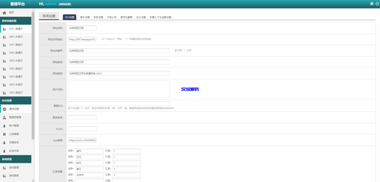
Task: Click the power logout icon
Action: (x=377, y=4)
